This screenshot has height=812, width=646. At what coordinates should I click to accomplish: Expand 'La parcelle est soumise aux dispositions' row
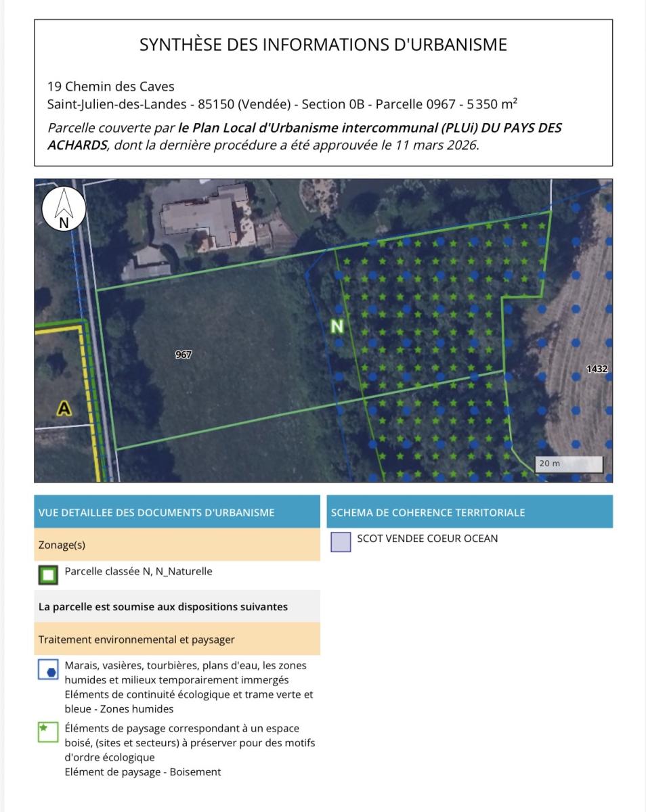pos(177,607)
